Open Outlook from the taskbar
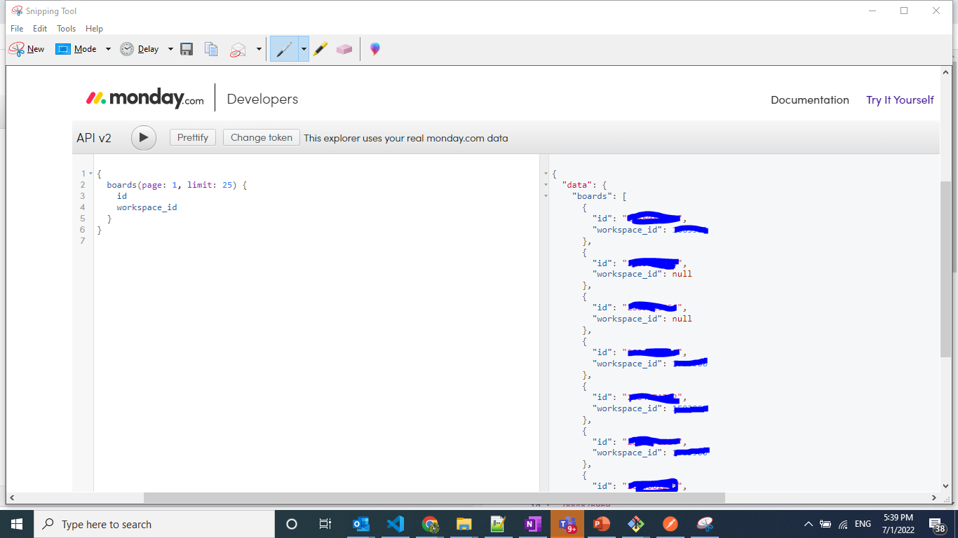Viewport: 958px width, 538px height. [360, 524]
